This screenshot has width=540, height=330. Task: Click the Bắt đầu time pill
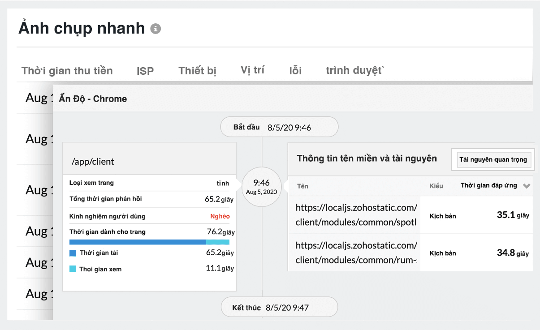[279, 127]
